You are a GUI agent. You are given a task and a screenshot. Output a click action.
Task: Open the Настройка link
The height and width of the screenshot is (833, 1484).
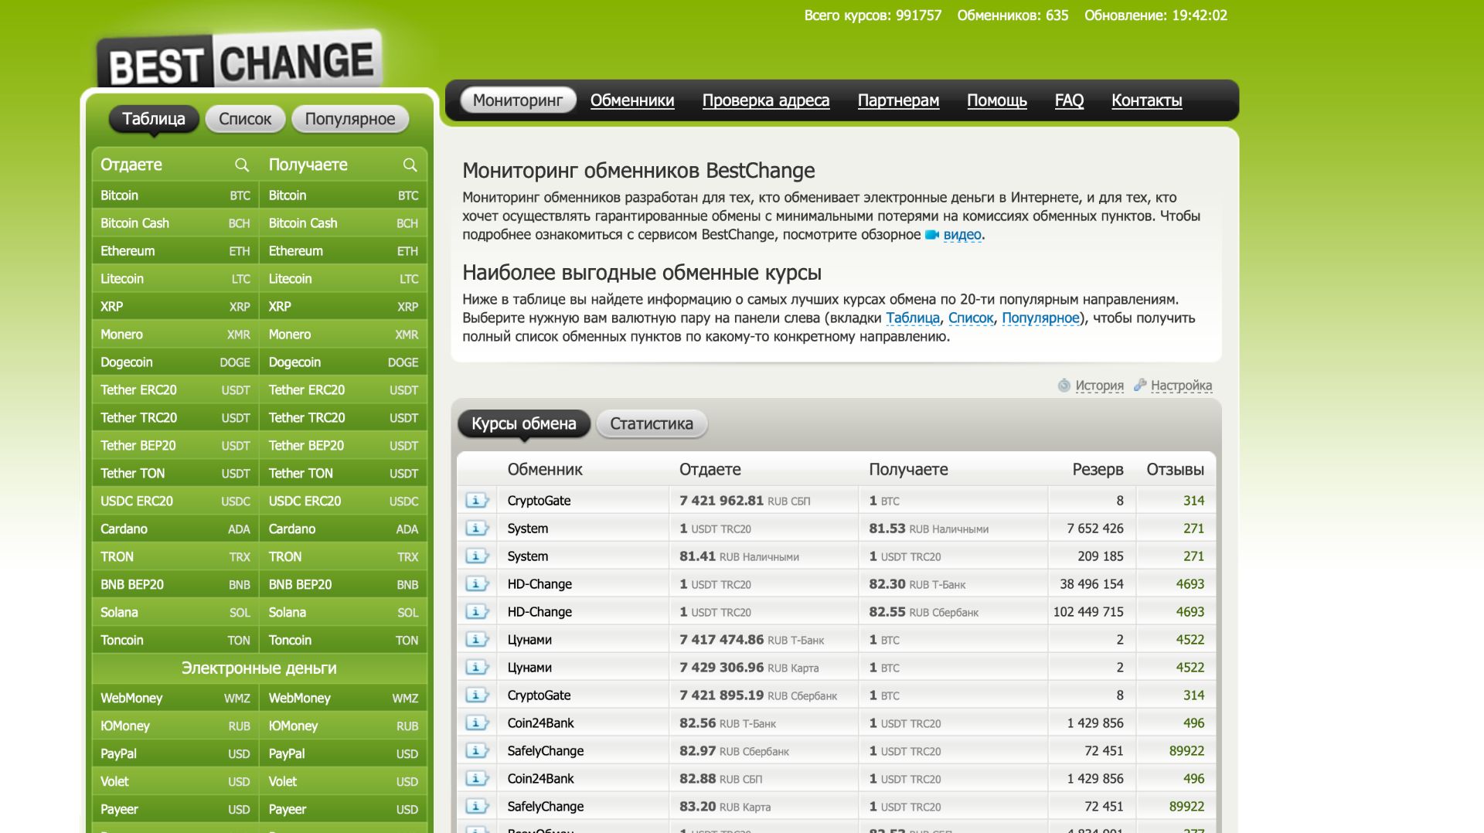pyautogui.click(x=1181, y=386)
